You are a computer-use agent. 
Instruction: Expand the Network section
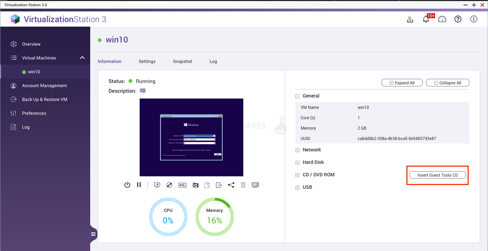[297, 150]
